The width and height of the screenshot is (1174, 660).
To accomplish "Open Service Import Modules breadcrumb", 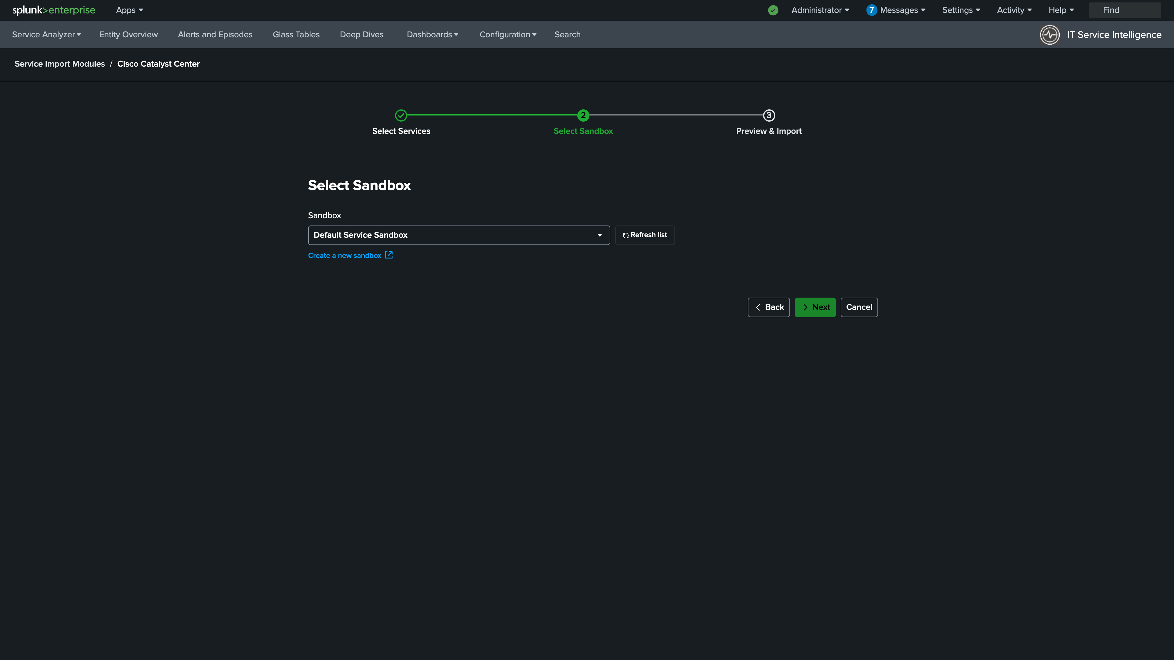I will pos(60,64).
